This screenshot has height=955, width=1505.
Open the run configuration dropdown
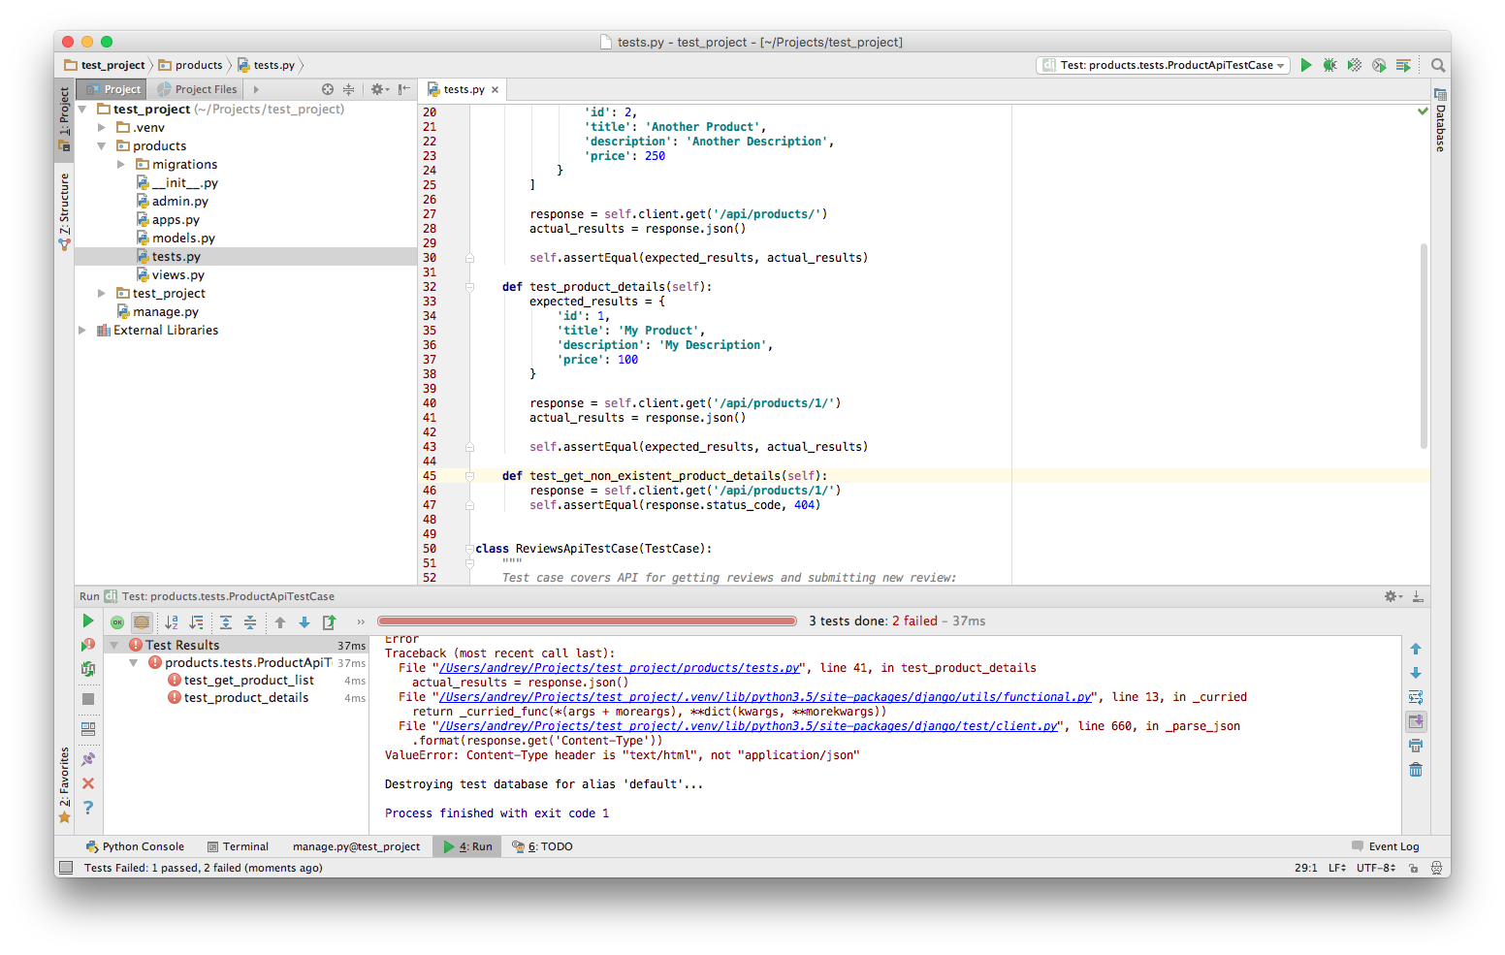point(1164,65)
